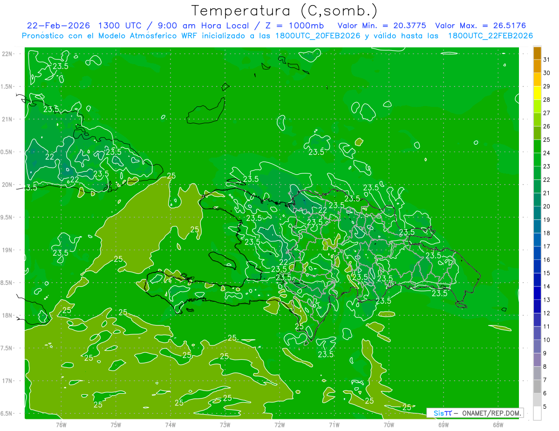Screen dimensions: 559x431
Task: Click the "1800UTC_22FEB2026" validity time
Action: click(x=491, y=36)
